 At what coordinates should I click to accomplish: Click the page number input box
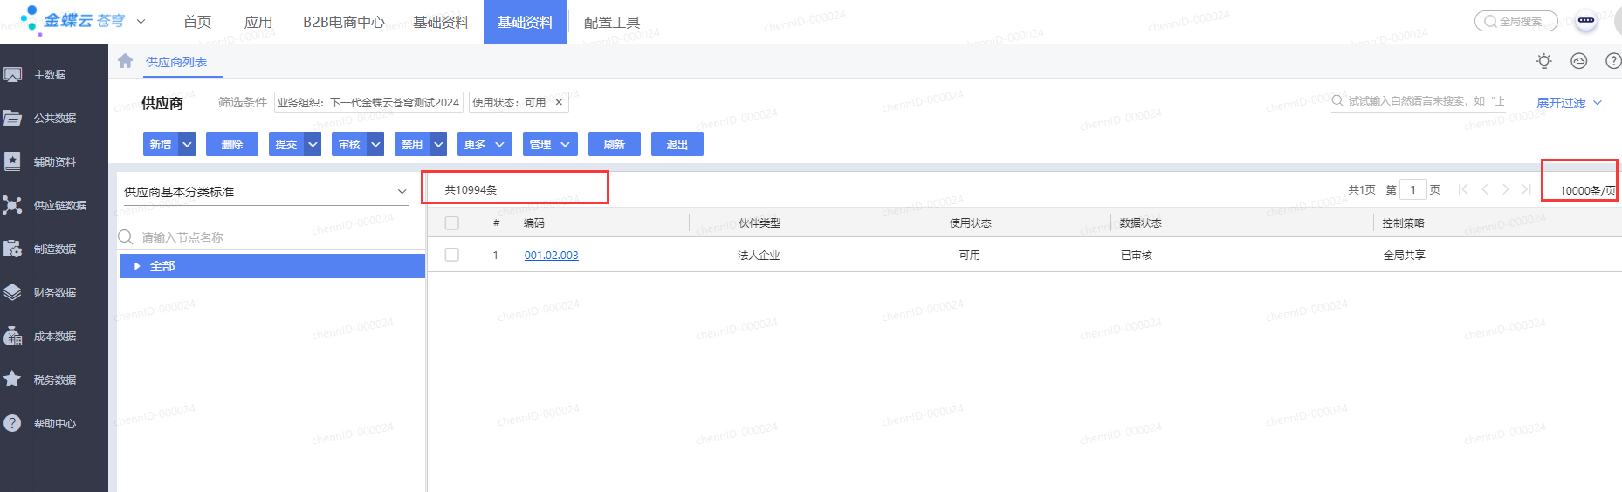click(x=1412, y=189)
